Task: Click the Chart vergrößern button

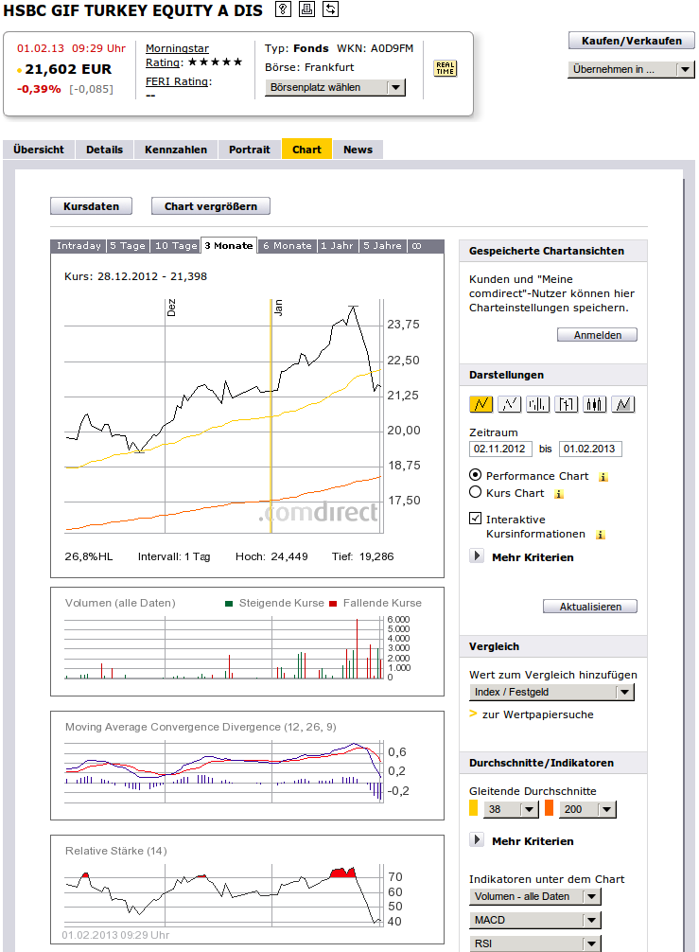Action: point(211,206)
